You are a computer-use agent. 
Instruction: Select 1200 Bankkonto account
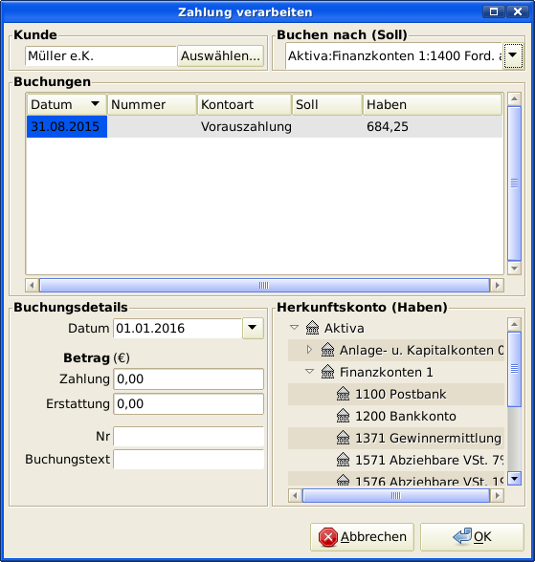click(x=396, y=416)
